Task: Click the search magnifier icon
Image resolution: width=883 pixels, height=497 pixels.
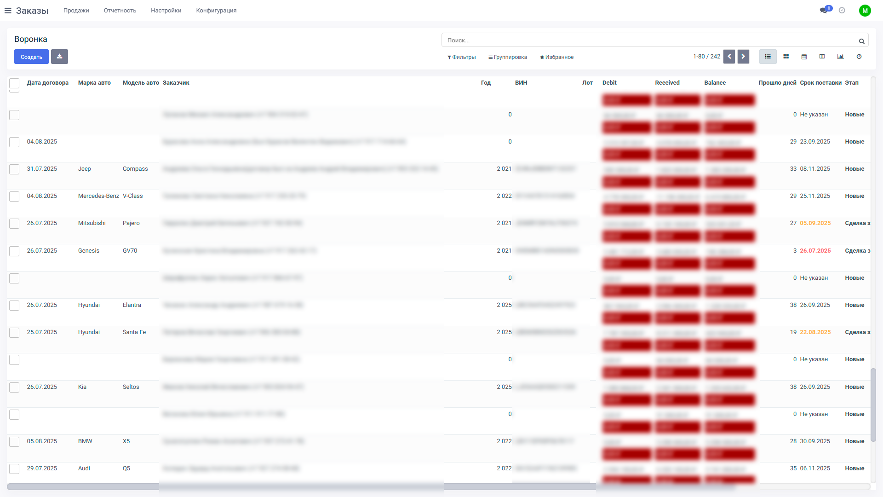Action: [861, 41]
